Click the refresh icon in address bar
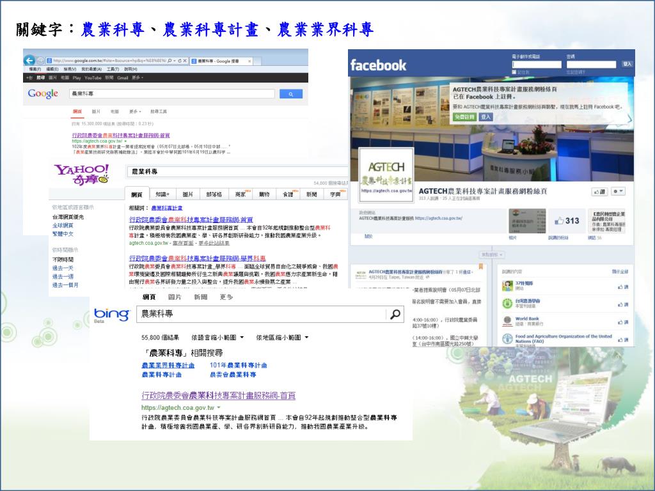 click(x=180, y=61)
